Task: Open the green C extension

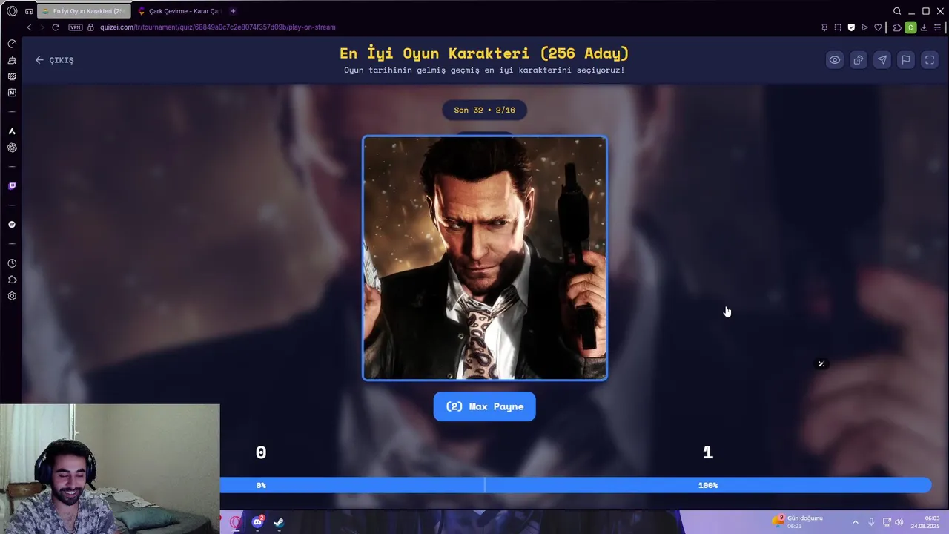Action: pos(910,27)
